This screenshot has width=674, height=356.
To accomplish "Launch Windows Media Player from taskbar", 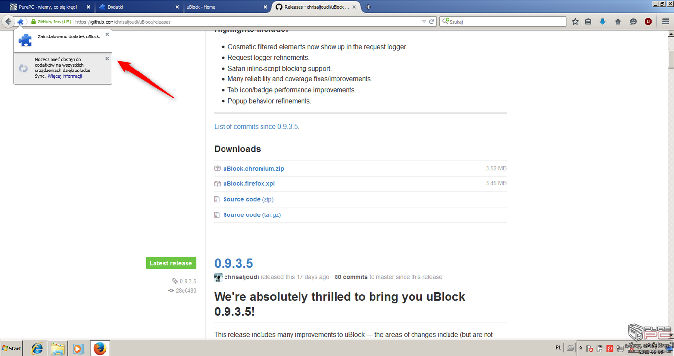I will click(x=77, y=348).
